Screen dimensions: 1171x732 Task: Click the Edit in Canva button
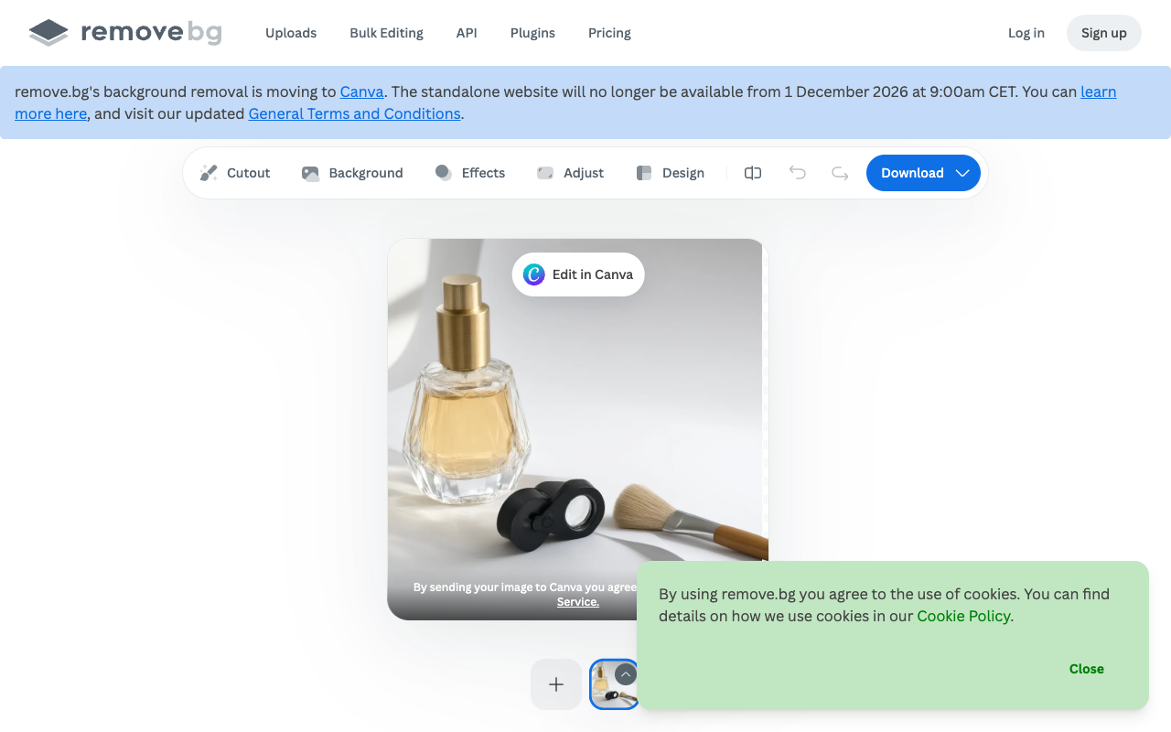pyautogui.click(x=578, y=274)
